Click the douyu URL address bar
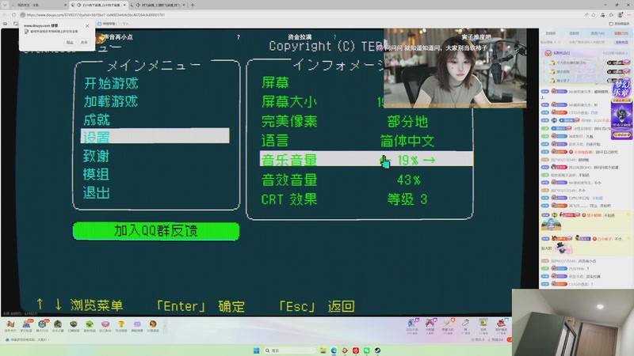634x356 pixels. [97, 15]
